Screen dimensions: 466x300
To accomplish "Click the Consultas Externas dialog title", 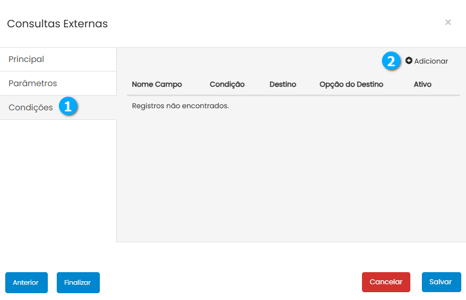I will click(57, 24).
